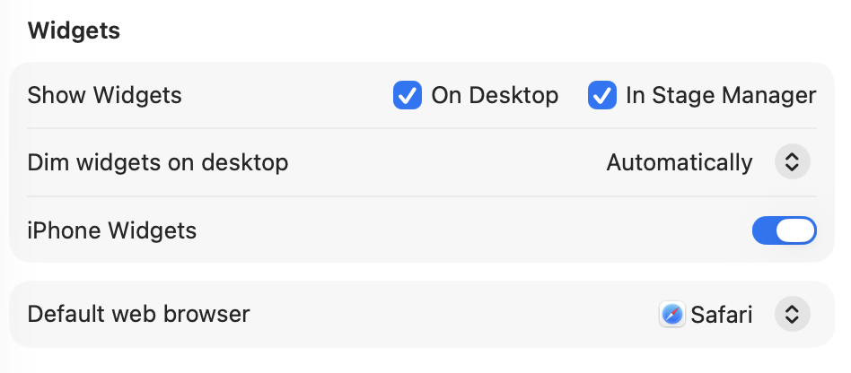The height and width of the screenshot is (373, 851).
Task: Click the Safari browser name text
Action: pos(722,315)
